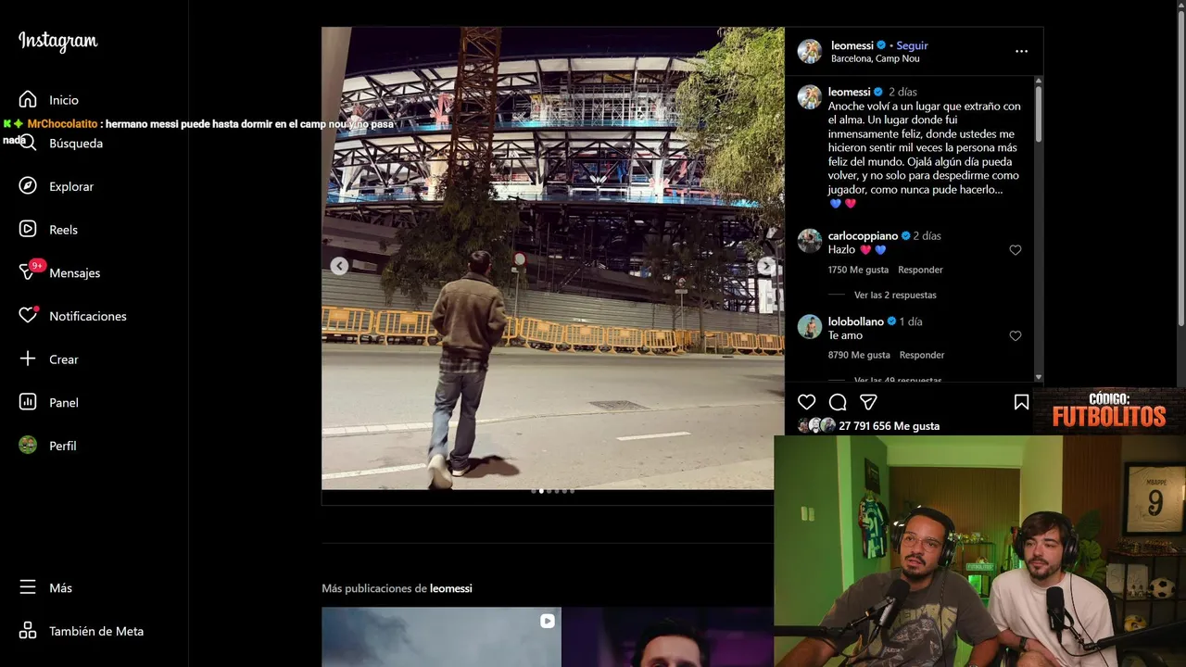The width and height of the screenshot is (1186, 667).
Task: Like lolobollano's comment
Action: (x=1016, y=335)
